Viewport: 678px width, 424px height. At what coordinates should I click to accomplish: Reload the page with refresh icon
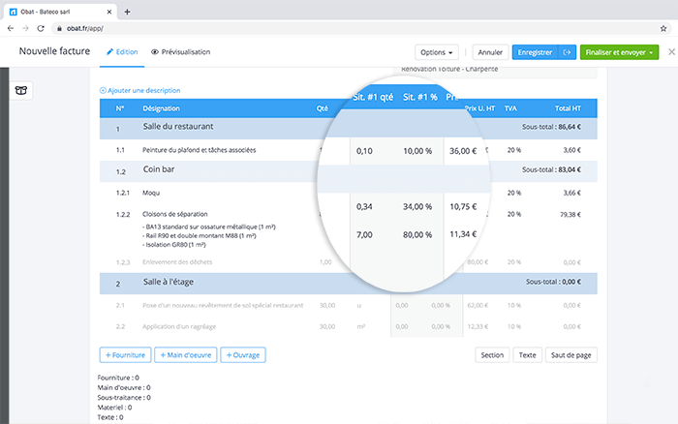(41, 28)
